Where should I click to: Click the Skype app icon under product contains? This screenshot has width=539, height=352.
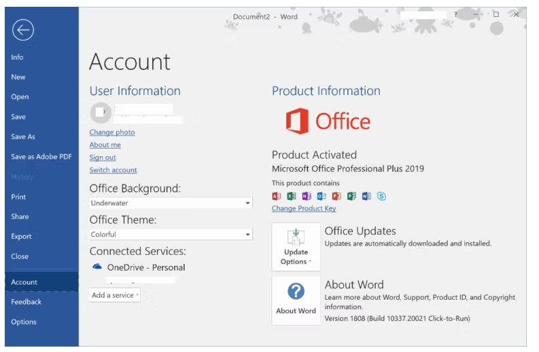[381, 196]
